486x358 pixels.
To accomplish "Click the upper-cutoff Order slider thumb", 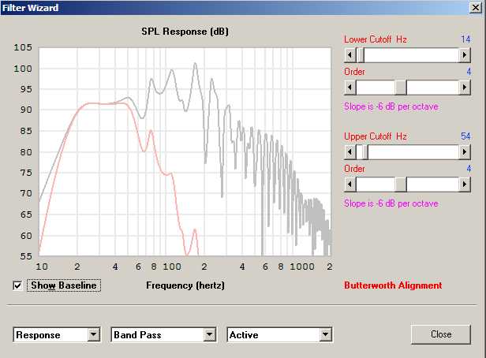I will click(x=401, y=185).
